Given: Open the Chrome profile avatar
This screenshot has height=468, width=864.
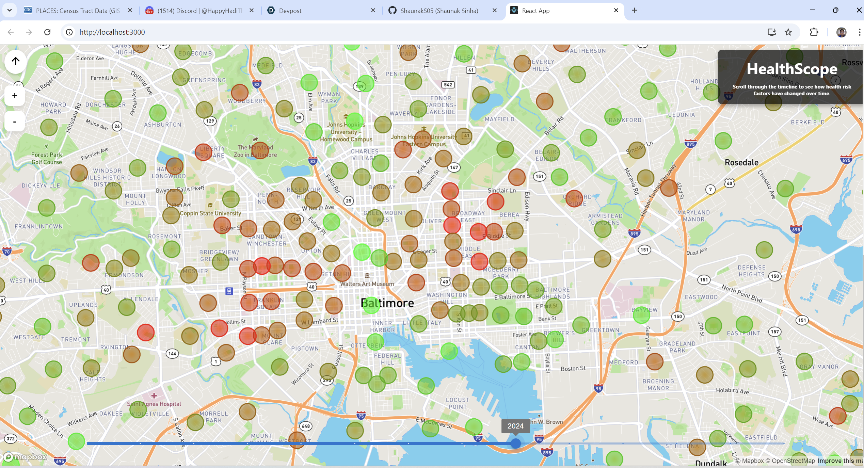Looking at the screenshot, I should 841,32.
